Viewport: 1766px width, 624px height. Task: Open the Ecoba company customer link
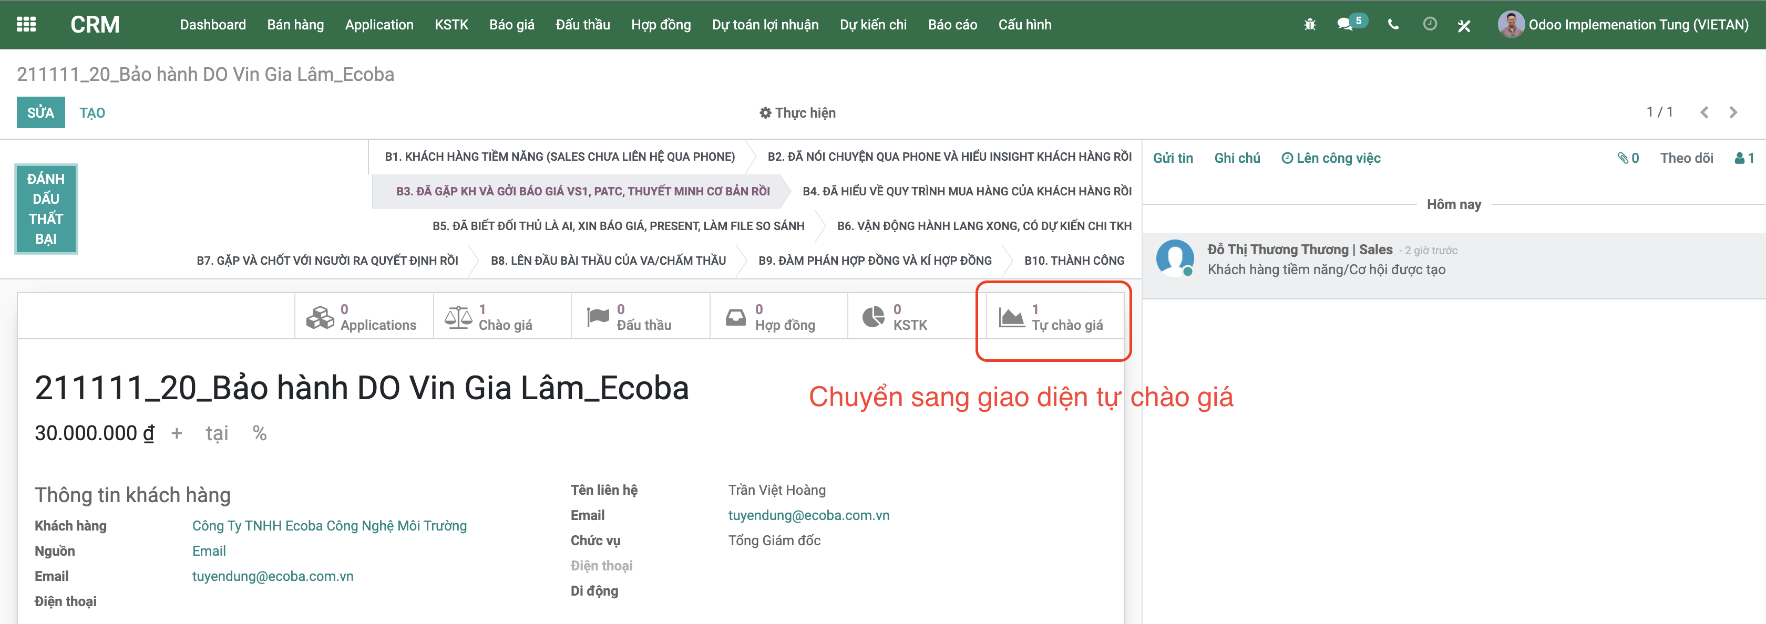[329, 526]
